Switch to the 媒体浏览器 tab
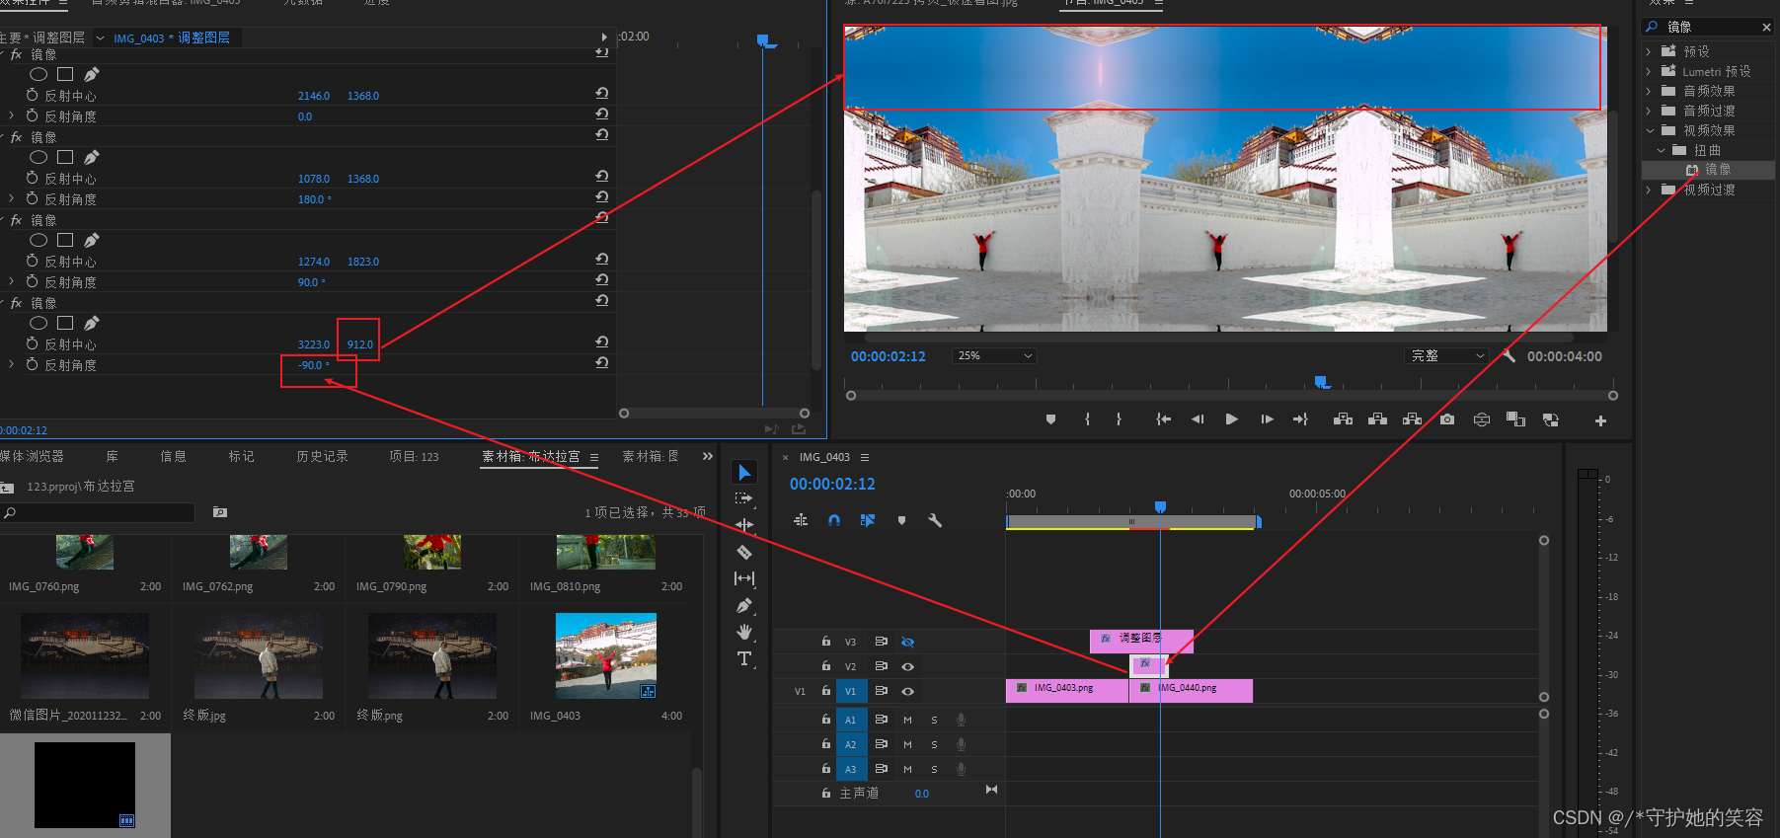Viewport: 1780px width, 838px height. click(x=32, y=456)
